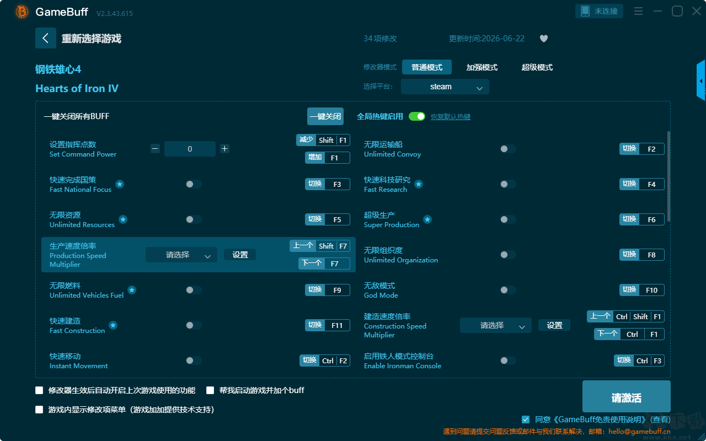Check show cheat menu in-game checkbox
The width and height of the screenshot is (706, 441).
coord(39,410)
